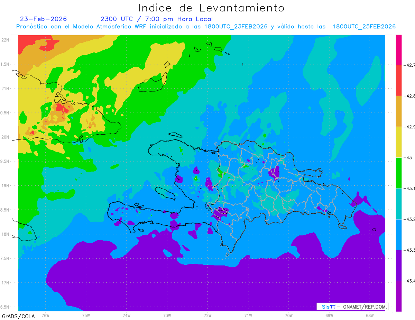Click the "1.5N" latitude label
415x320 pixels.
click(x=5, y=64)
